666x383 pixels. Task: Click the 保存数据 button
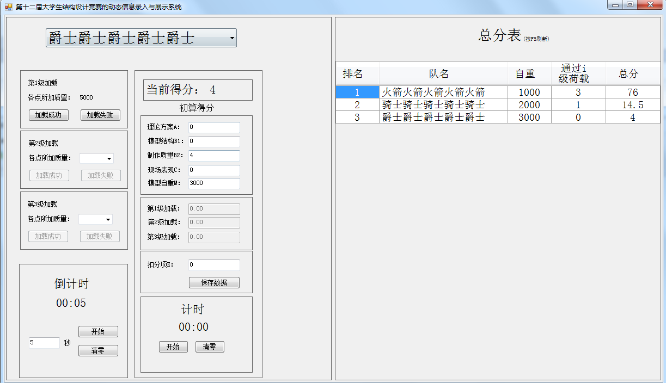tap(214, 283)
